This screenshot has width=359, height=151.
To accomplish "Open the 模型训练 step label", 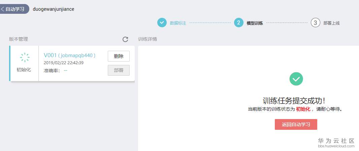I will 255,23.
